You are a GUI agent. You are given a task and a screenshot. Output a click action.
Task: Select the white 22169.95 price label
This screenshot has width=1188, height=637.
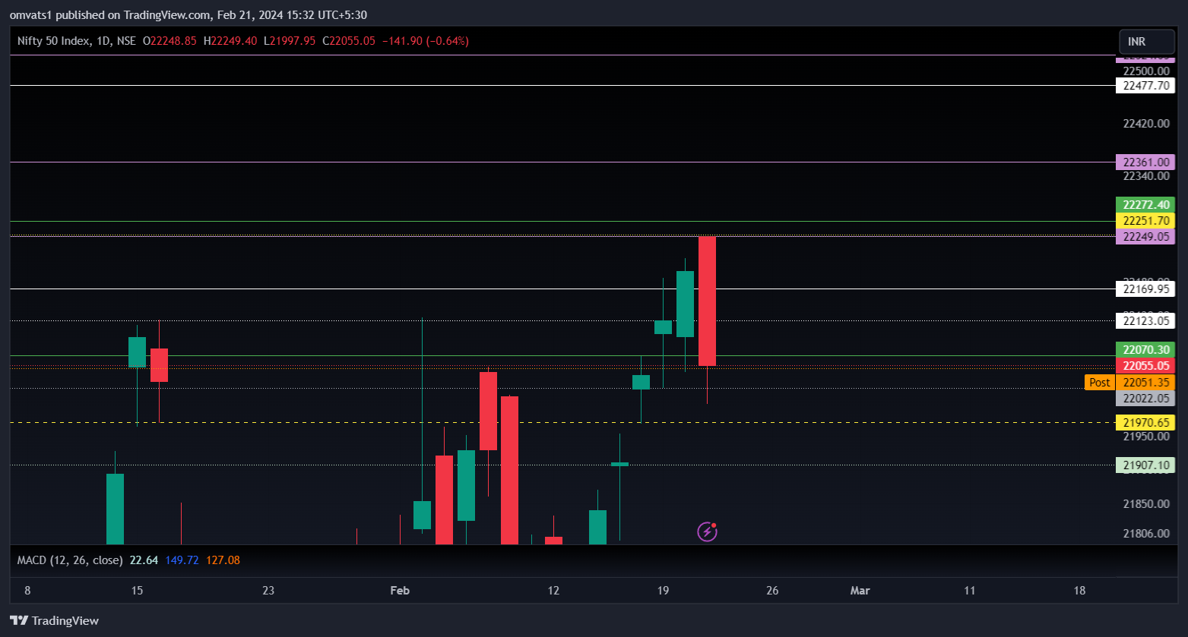pyautogui.click(x=1145, y=289)
